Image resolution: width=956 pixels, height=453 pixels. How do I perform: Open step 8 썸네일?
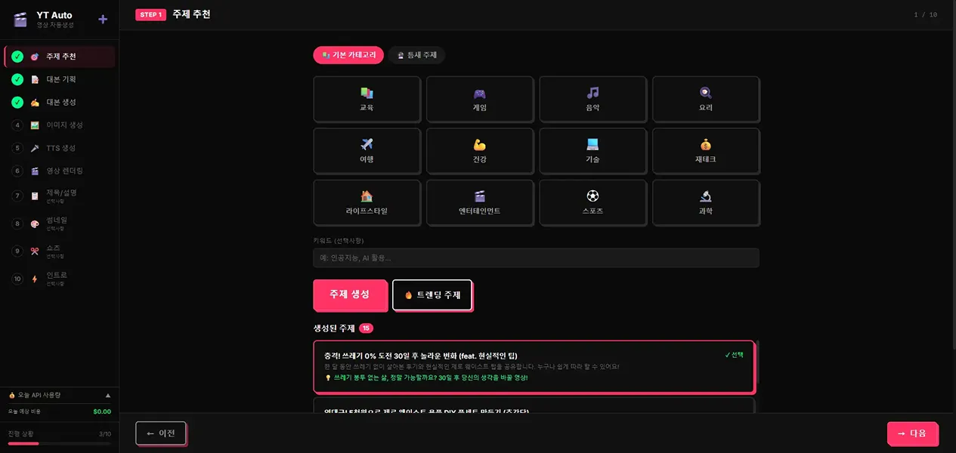60,223
